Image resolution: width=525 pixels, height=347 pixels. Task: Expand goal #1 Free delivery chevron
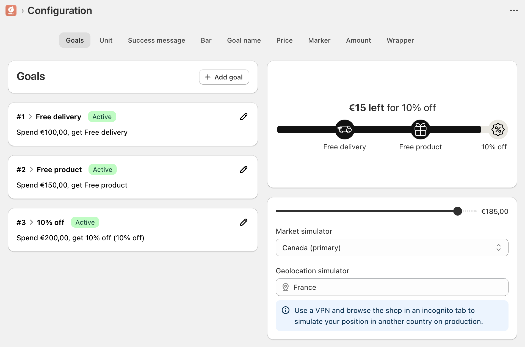(31, 117)
